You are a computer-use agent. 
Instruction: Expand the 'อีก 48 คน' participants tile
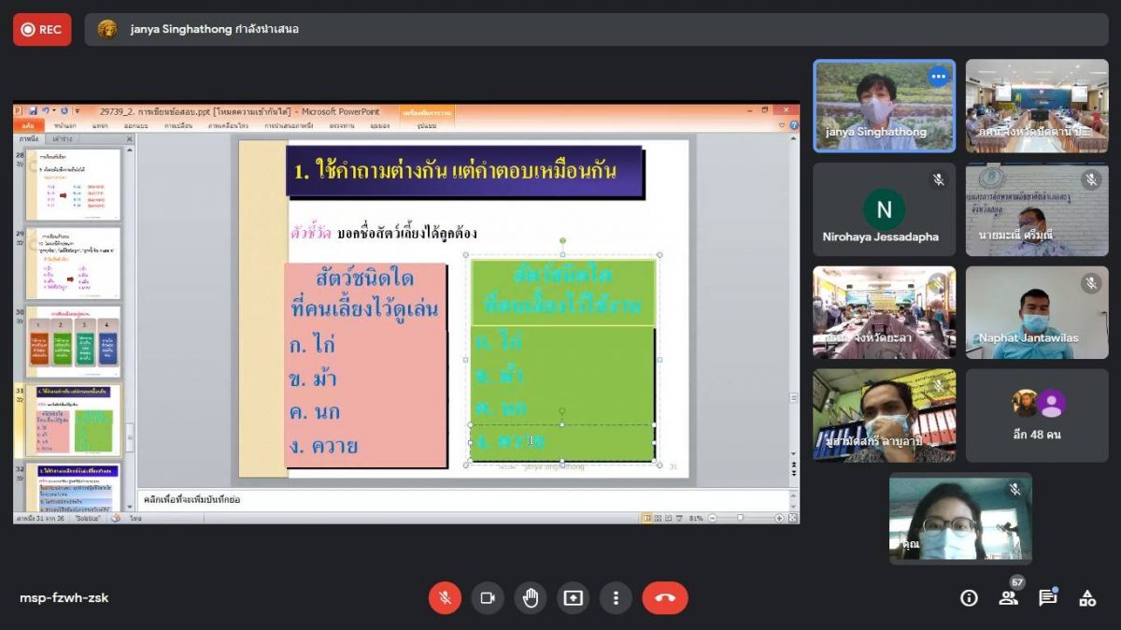(x=1037, y=415)
